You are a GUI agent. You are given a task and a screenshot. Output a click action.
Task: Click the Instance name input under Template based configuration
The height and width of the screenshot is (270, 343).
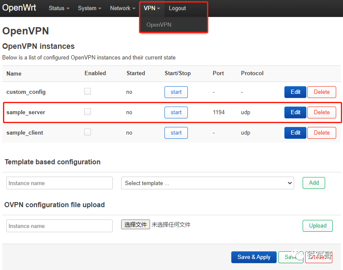pyautogui.click(x=59, y=183)
